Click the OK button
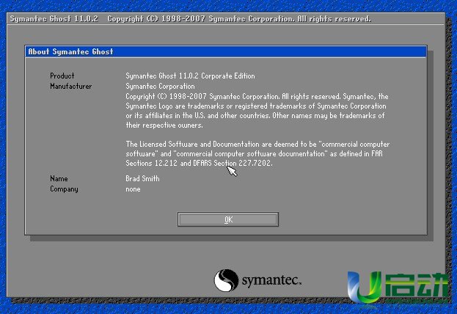This screenshot has height=314, width=457. pos(228,219)
